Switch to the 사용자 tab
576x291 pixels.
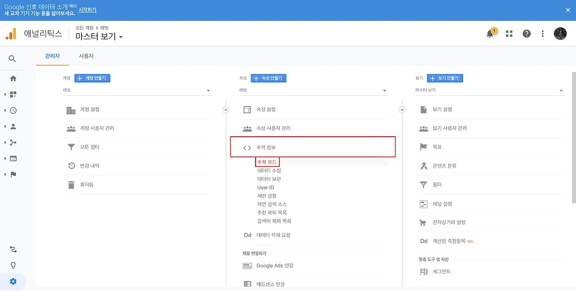(x=86, y=56)
